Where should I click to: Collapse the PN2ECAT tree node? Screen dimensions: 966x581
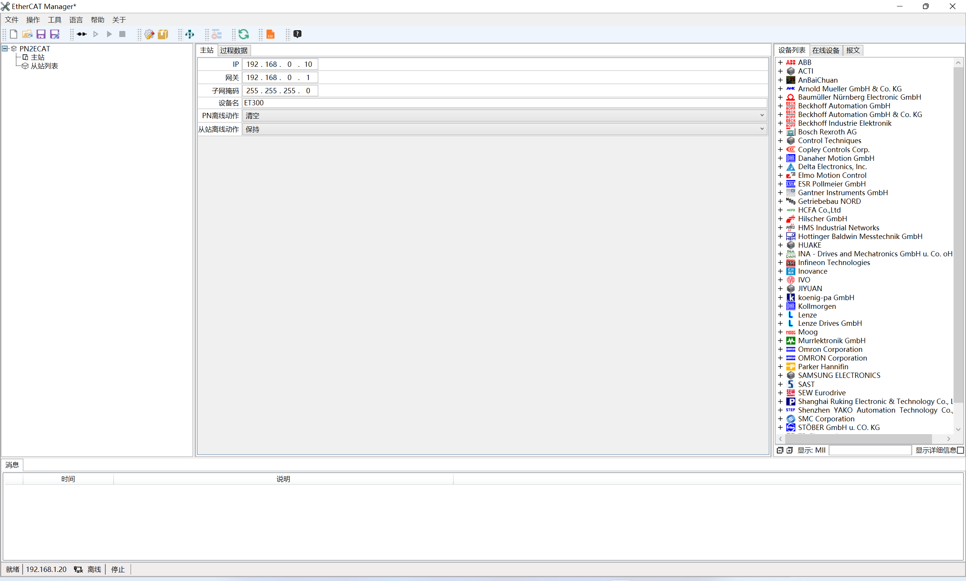pos(5,49)
